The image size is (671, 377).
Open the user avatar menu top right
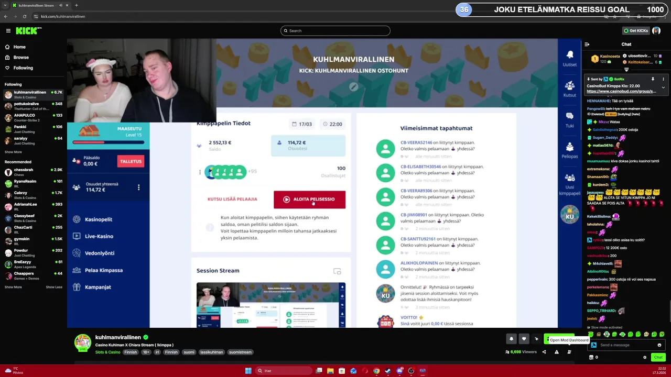(x=656, y=31)
